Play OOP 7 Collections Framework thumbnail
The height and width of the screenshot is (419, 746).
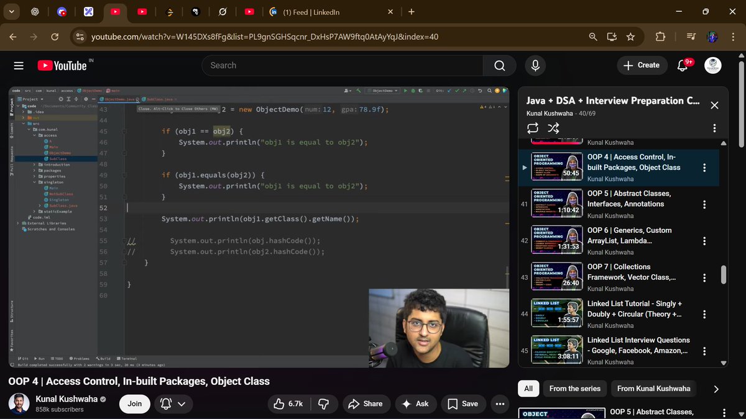(556, 277)
